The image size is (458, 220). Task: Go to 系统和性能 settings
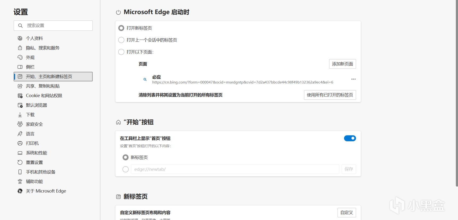coord(53,153)
